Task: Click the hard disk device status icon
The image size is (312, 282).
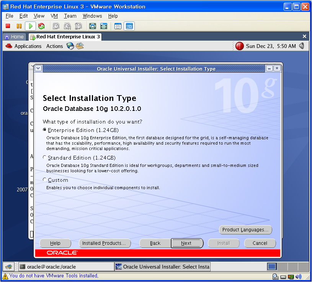Action: pos(283,277)
